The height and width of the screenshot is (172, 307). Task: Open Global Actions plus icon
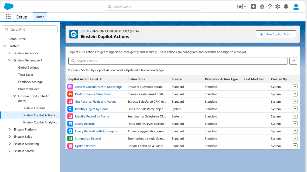pos(253,6)
